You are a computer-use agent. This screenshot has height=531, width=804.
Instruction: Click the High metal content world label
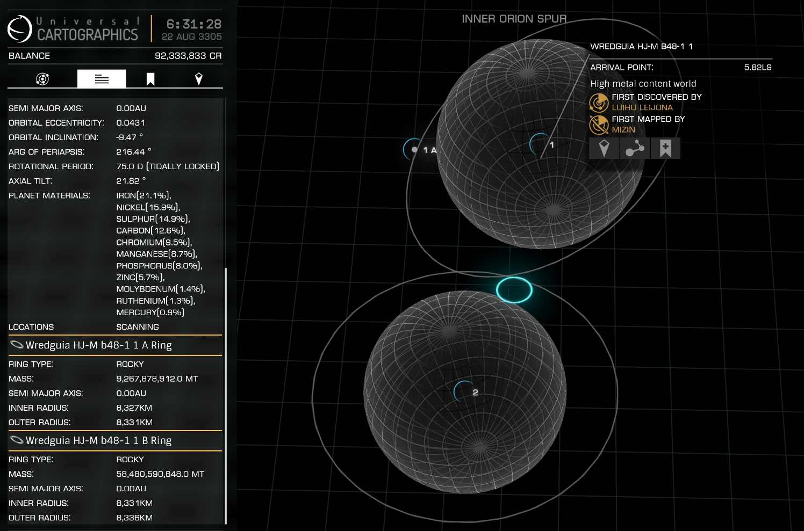pos(643,84)
